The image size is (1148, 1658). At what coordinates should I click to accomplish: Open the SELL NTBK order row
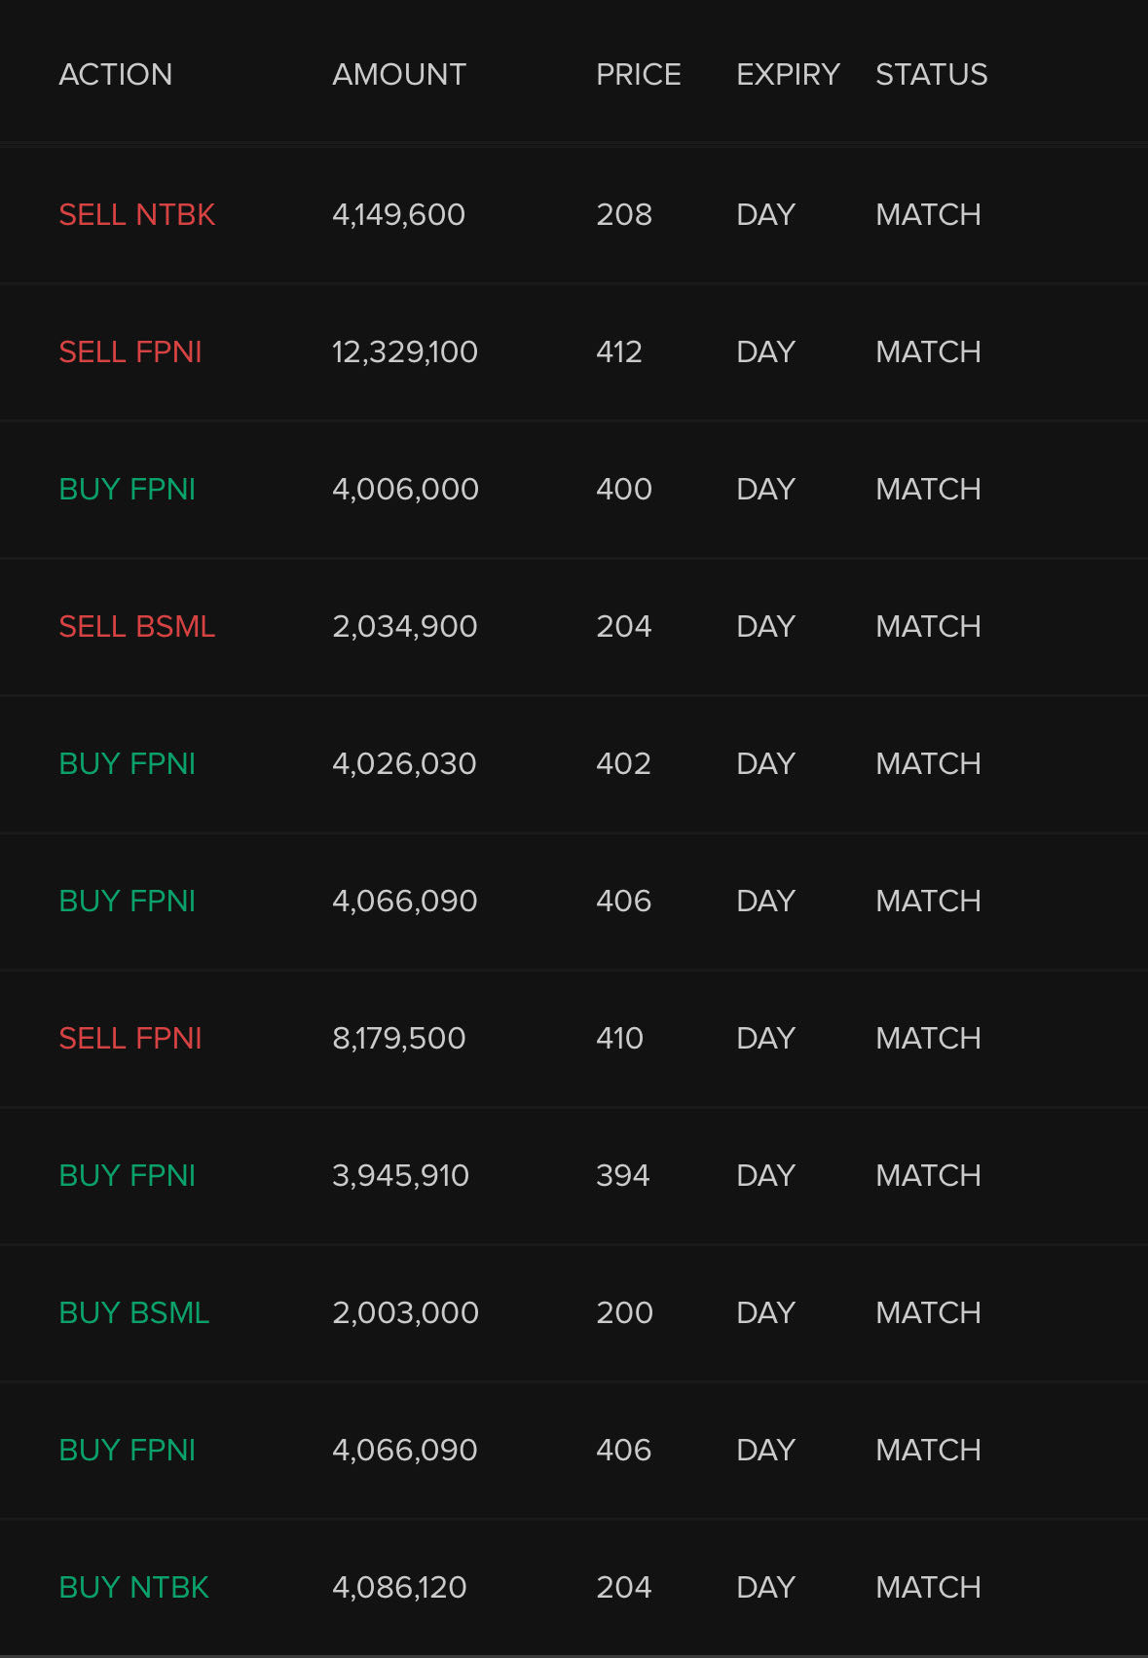pyautogui.click(x=136, y=214)
